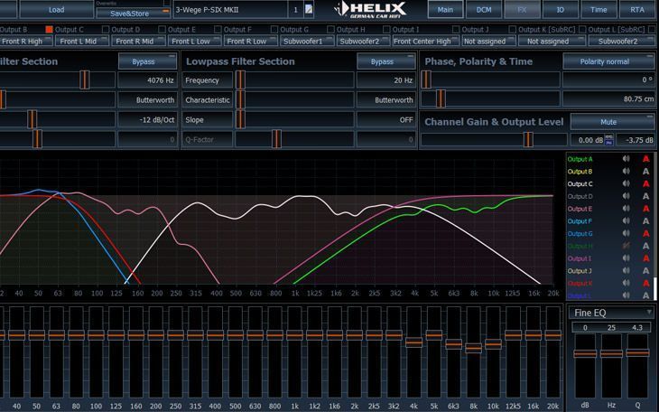Tick the Output G channel checkbox
Image resolution: width=659 pixels, height=412 pixels.
click(x=274, y=30)
